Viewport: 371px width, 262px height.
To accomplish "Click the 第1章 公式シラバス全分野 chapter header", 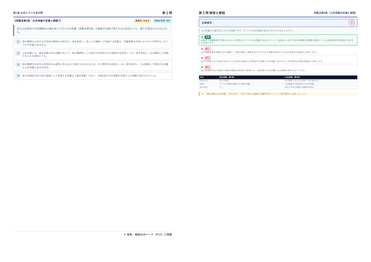I will pos(28,13).
